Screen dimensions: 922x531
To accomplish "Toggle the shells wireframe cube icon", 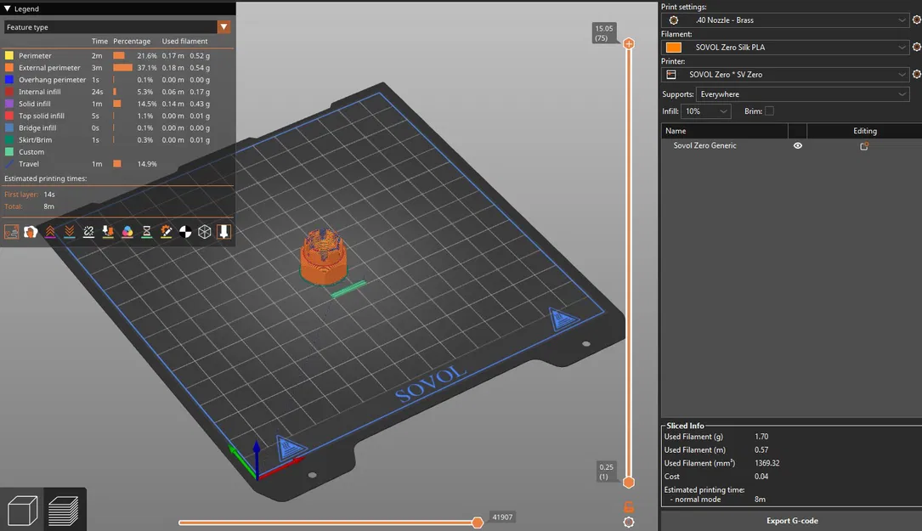I will pos(205,231).
